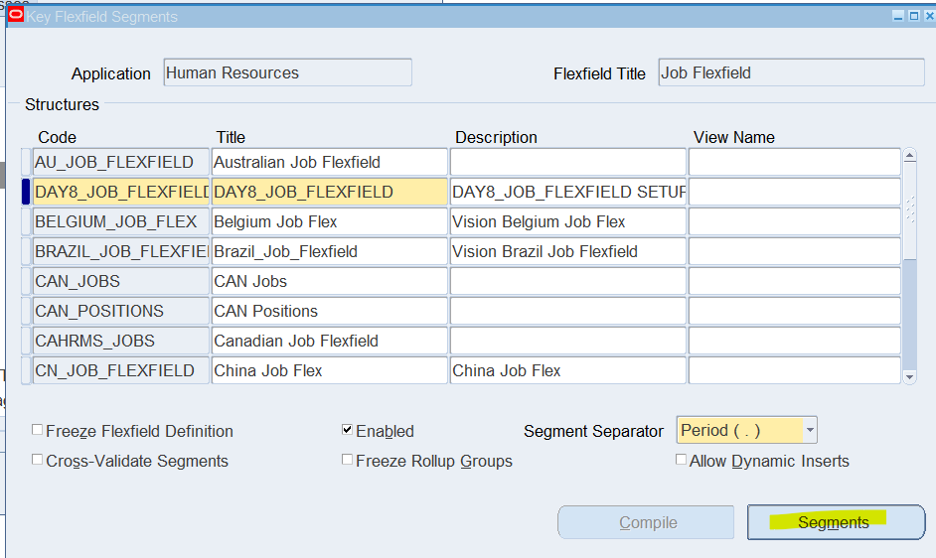
Task: Select the row marker beside CAN_JOBS
Action: click(26, 281)
